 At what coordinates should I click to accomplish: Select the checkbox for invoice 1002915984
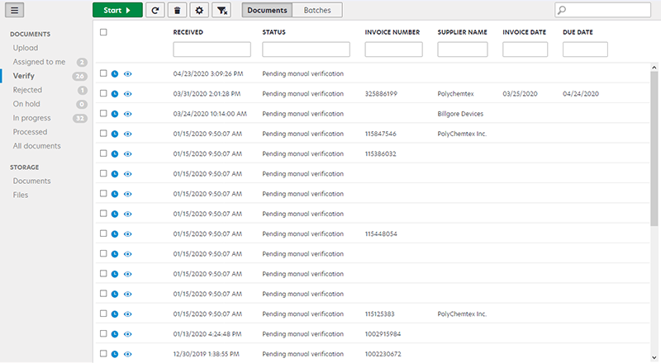click(103, 334)
